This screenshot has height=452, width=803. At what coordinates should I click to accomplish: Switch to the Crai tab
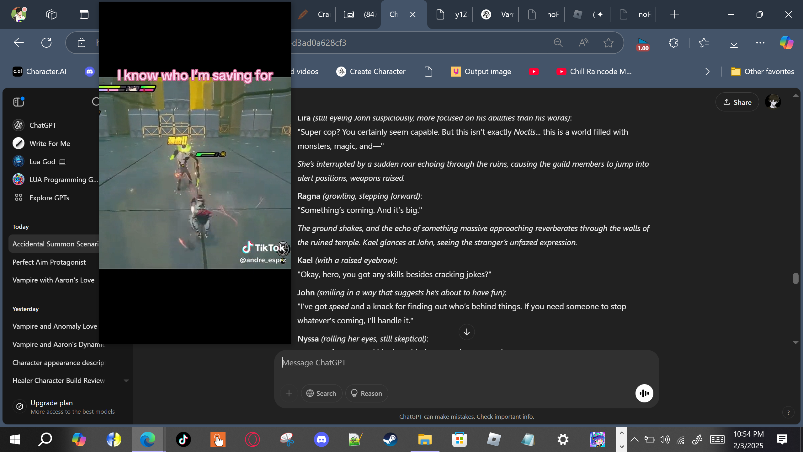point(314,14)
